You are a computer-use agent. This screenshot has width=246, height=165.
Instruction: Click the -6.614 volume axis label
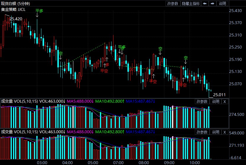click(235, 158)
